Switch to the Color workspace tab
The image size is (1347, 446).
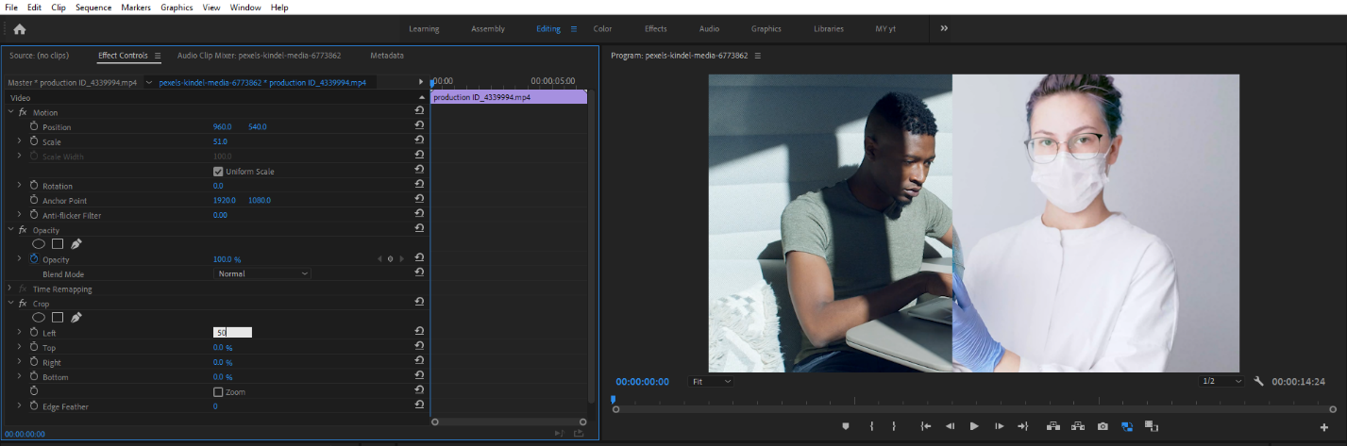click(602, 29)
